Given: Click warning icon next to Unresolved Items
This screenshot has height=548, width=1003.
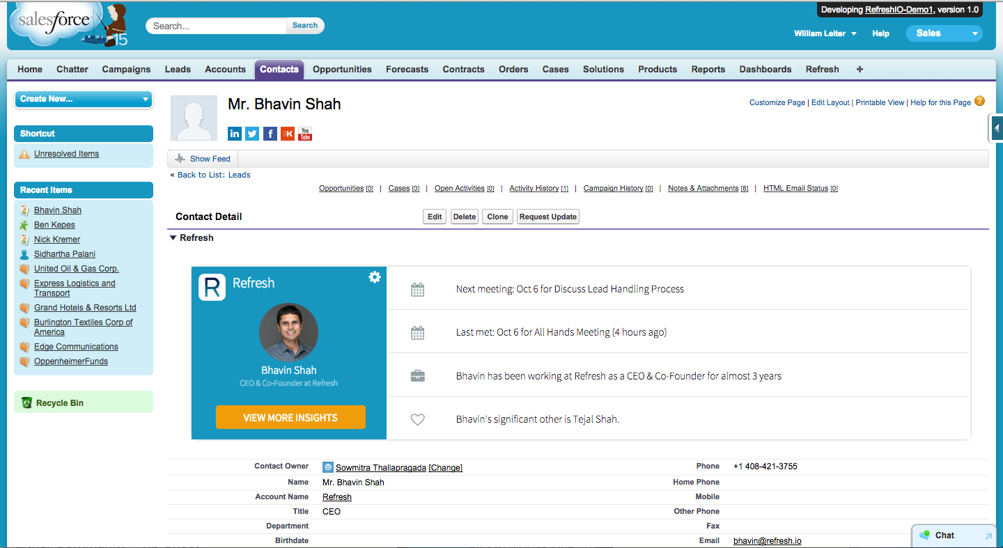Looking at the screenshot, I should pos(24,154).
